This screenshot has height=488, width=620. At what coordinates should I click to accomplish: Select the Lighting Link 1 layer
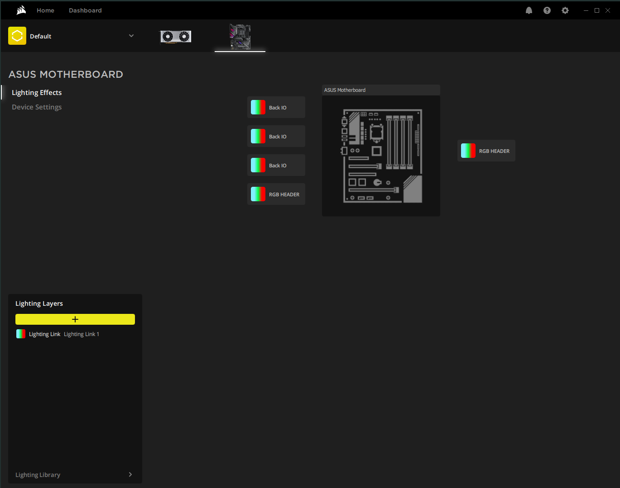point(75,334)
